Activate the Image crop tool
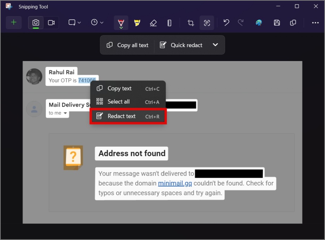Viewport: 325px width, 240px height. [x=191, y=23]
